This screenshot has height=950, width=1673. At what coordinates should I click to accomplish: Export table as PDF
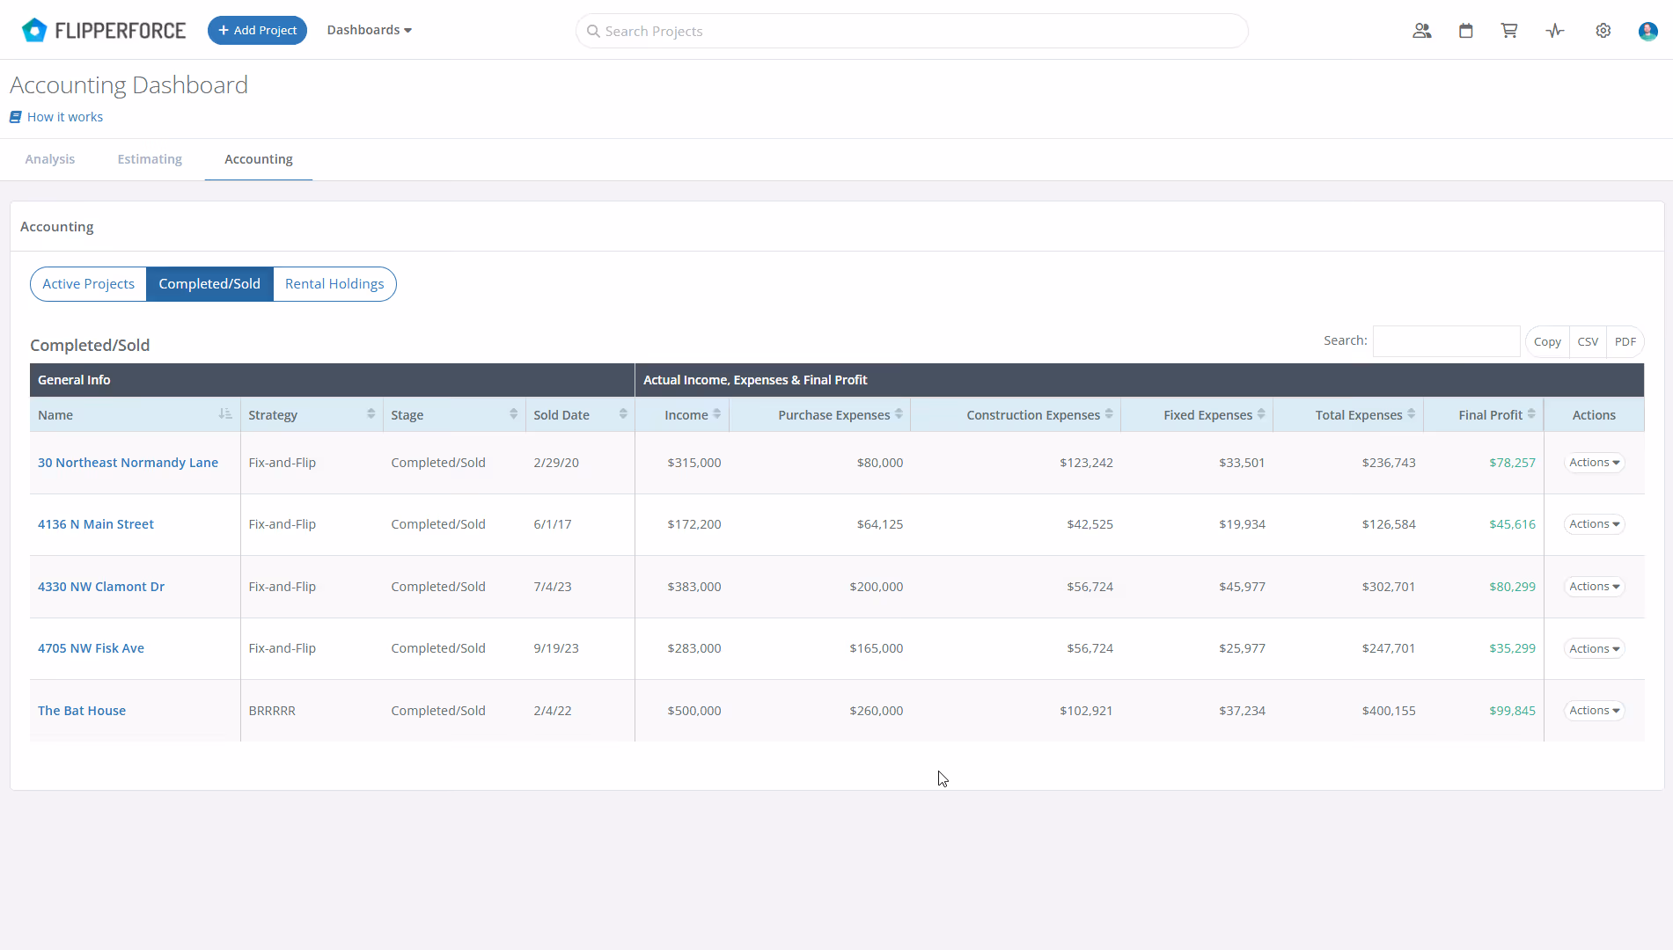coord(1625,342)
